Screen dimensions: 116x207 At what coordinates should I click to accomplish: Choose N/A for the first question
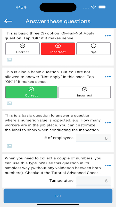(94, 49)
